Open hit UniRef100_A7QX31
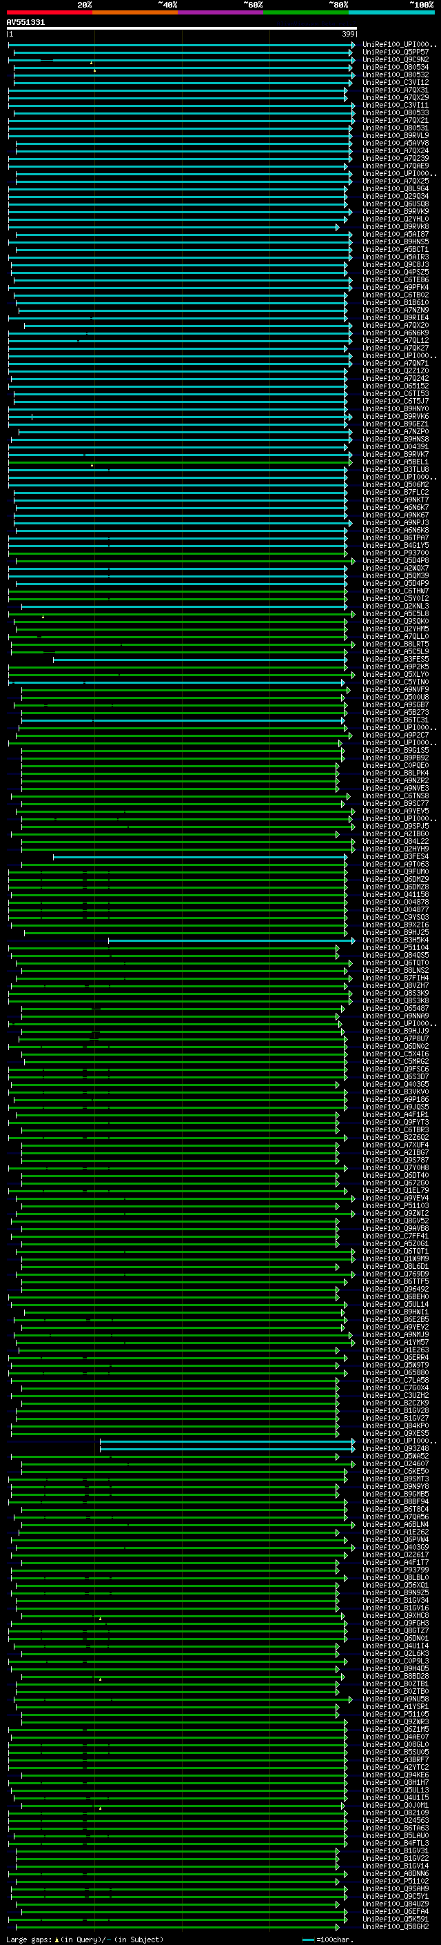441x1945 pixels. tap(395, 90)
